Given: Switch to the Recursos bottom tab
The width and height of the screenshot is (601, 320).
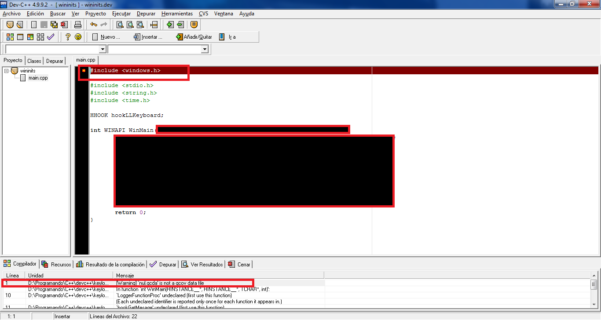Looking at the screenshot, I should [56, 265].
